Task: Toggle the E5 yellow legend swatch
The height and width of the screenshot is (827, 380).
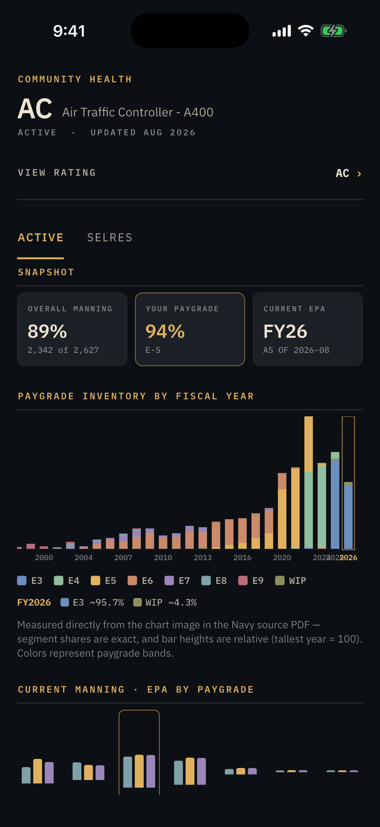Action: 95,580
